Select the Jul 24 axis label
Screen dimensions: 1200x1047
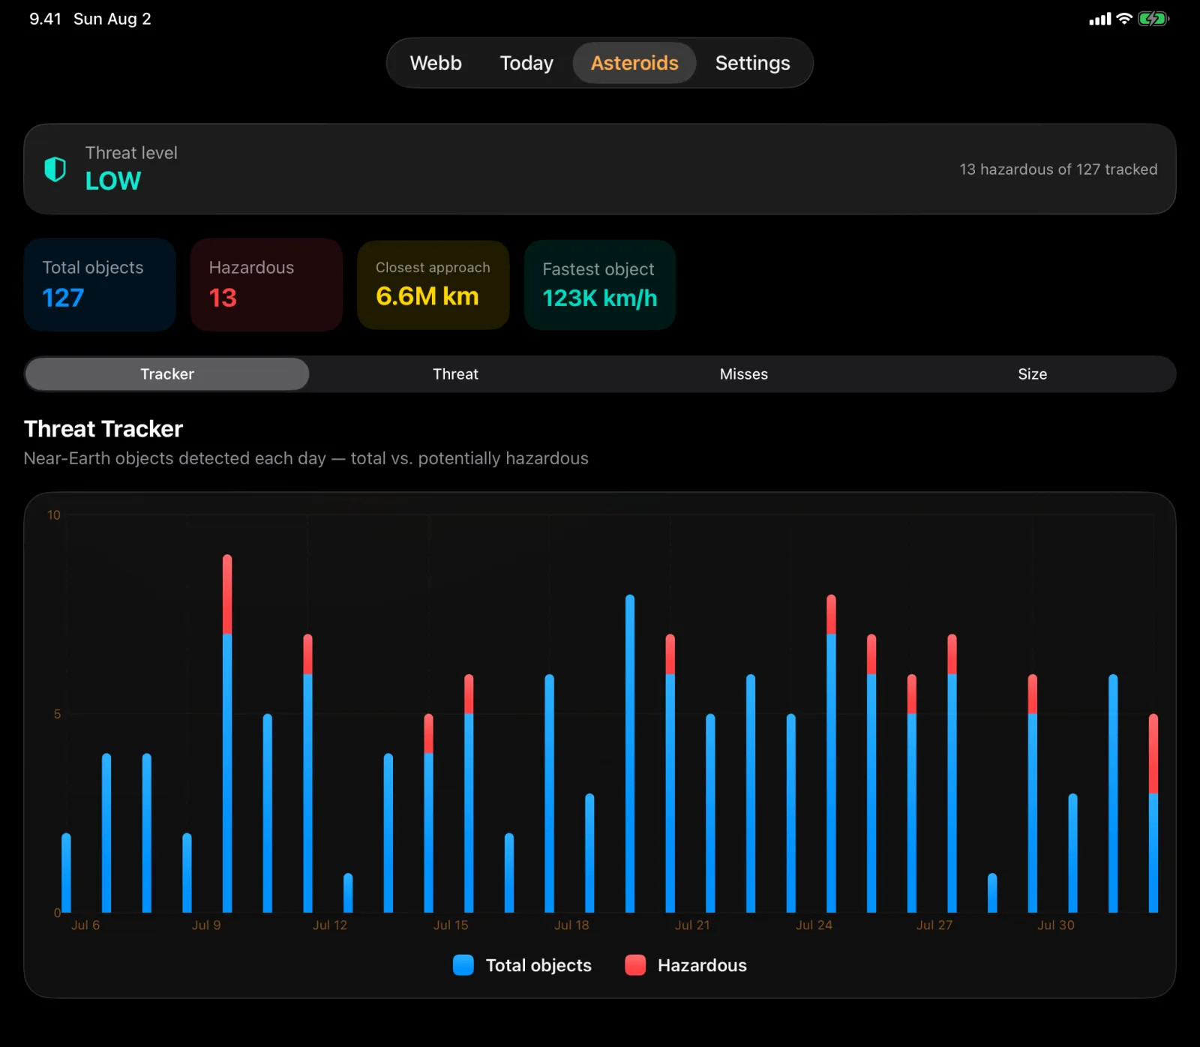(x=814, y=925)
